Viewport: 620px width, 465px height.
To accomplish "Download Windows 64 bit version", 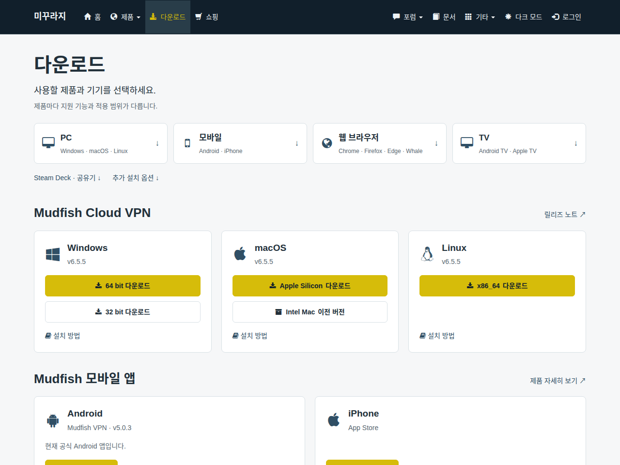I will tap(123, 286).
